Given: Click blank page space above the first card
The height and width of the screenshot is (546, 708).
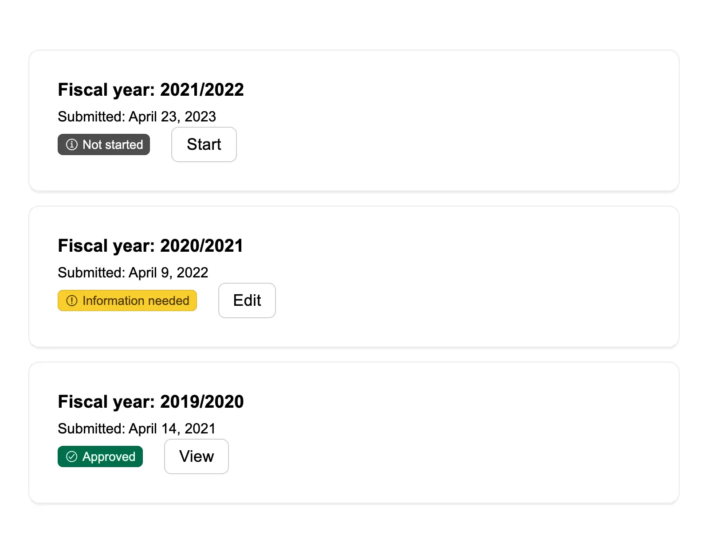Looking at the screenshot, I should (354, 24).
